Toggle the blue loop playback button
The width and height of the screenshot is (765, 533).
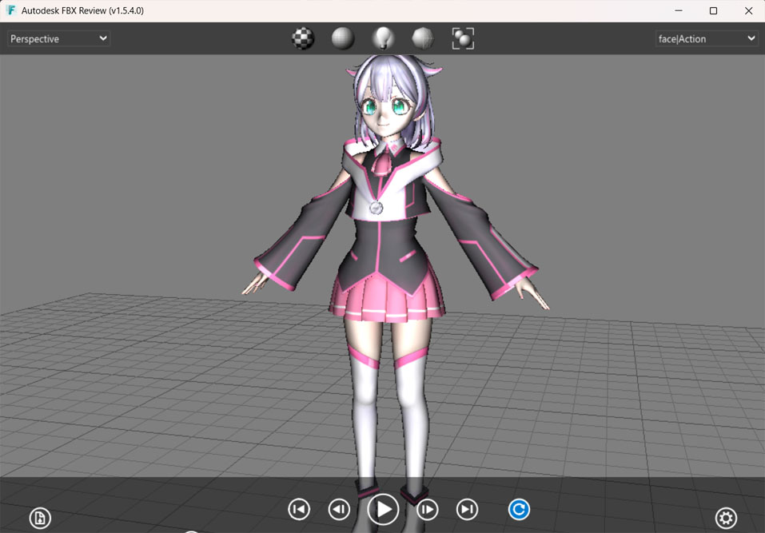tap(519, 510)
